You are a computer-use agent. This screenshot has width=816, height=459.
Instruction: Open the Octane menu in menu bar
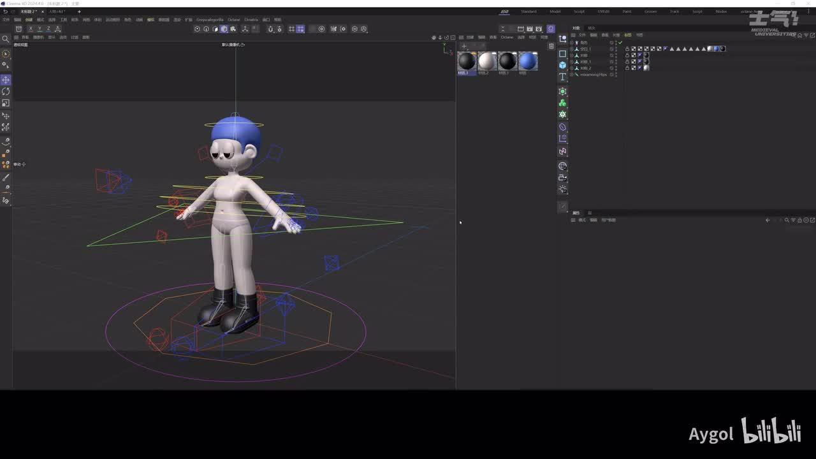[233, 20]
